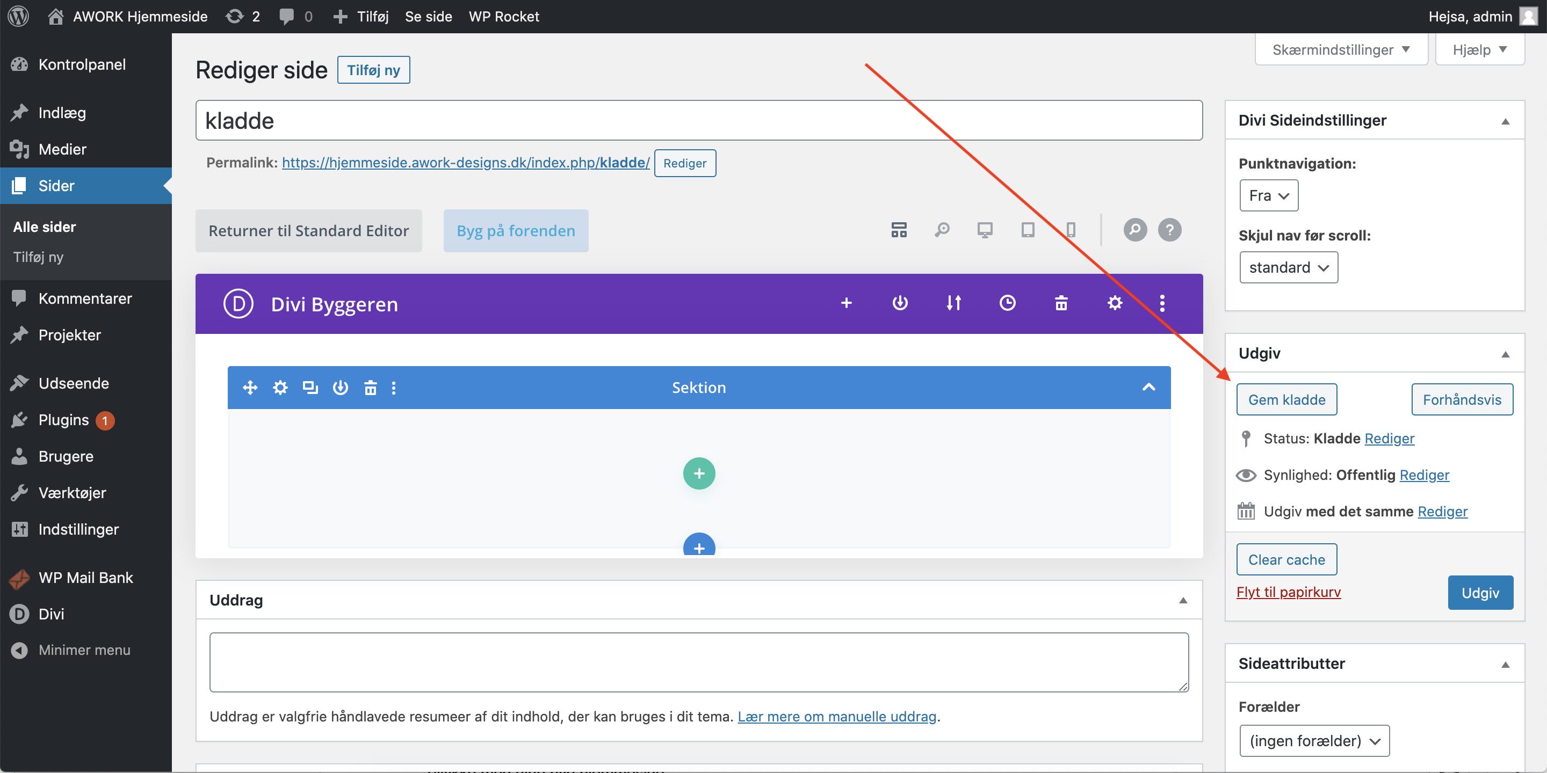Open Divi sidebar menu item
Image resolution: width=1547 pixels, height=773 pixels.
coord(86,614)
